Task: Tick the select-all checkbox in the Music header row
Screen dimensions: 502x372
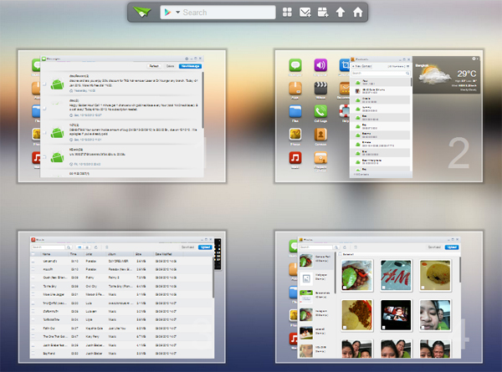Action: (x=33, y=254)
